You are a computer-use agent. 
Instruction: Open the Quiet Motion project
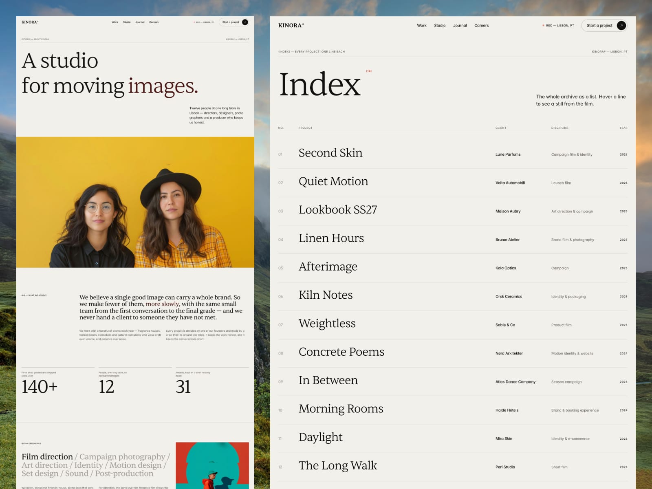333,181
